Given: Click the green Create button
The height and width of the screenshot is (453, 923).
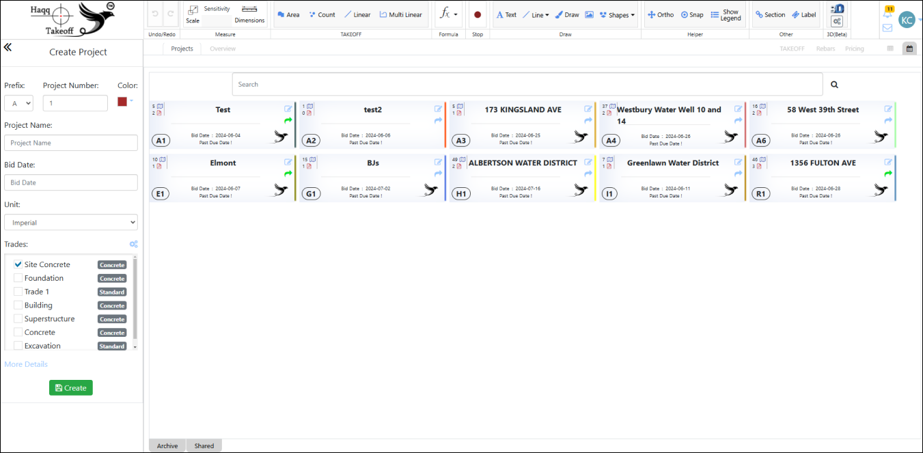Looking at the screenshot, I should pos(70,388).
